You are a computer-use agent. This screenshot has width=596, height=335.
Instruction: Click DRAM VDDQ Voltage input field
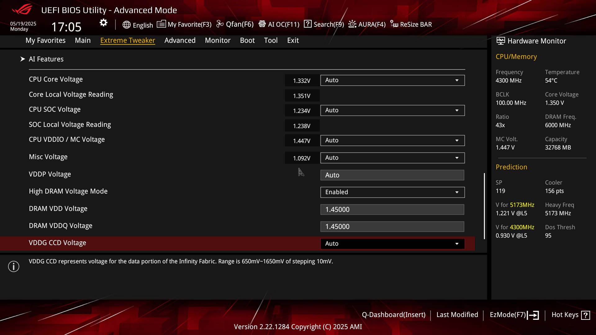pyautogui.click(x=392, y=227)
